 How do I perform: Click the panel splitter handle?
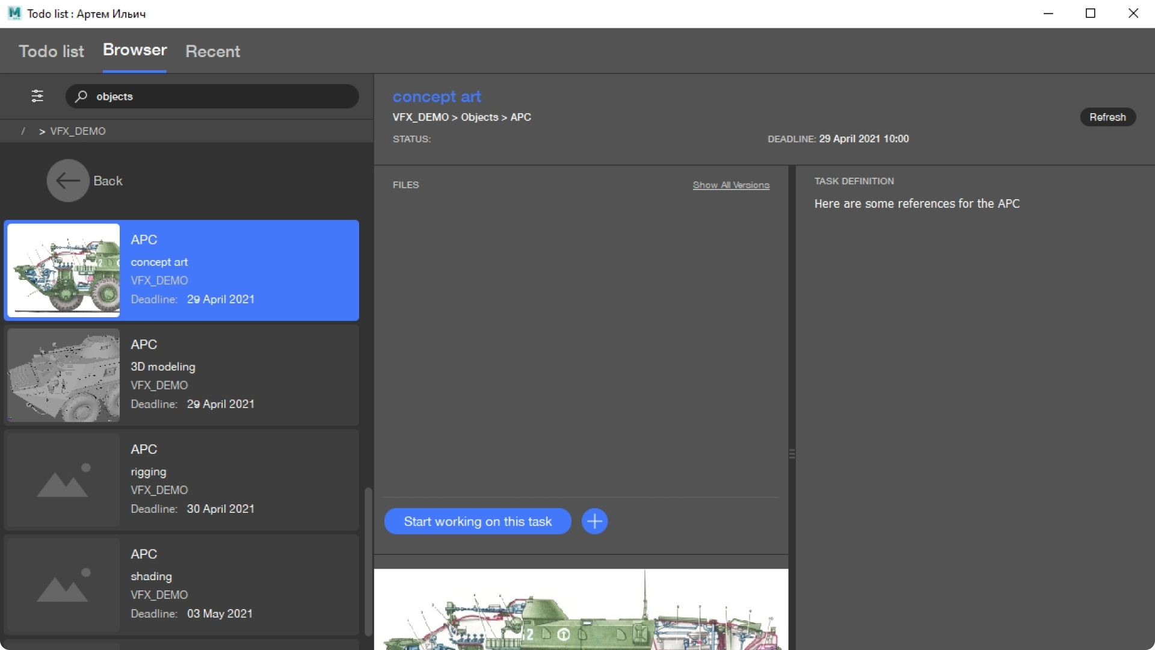(792, 454)
